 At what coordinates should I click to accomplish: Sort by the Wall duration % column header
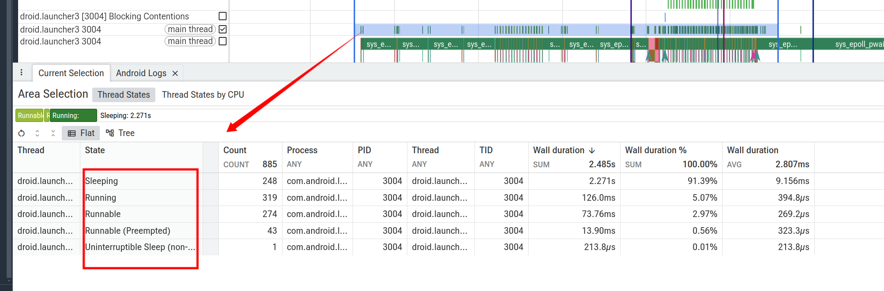[x=656, y=150]
